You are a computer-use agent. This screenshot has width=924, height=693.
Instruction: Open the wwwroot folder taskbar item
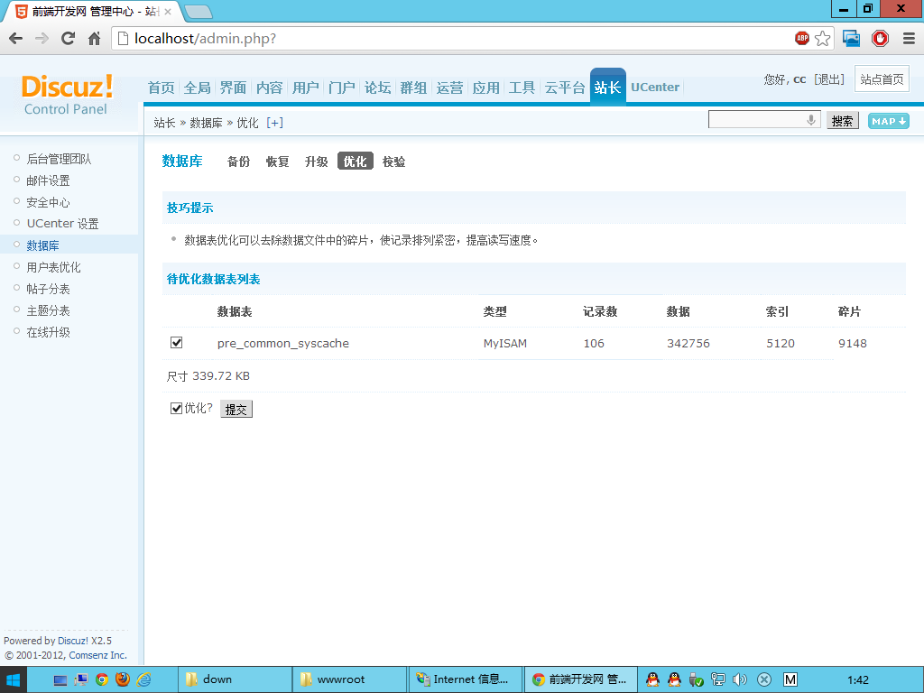349,679
